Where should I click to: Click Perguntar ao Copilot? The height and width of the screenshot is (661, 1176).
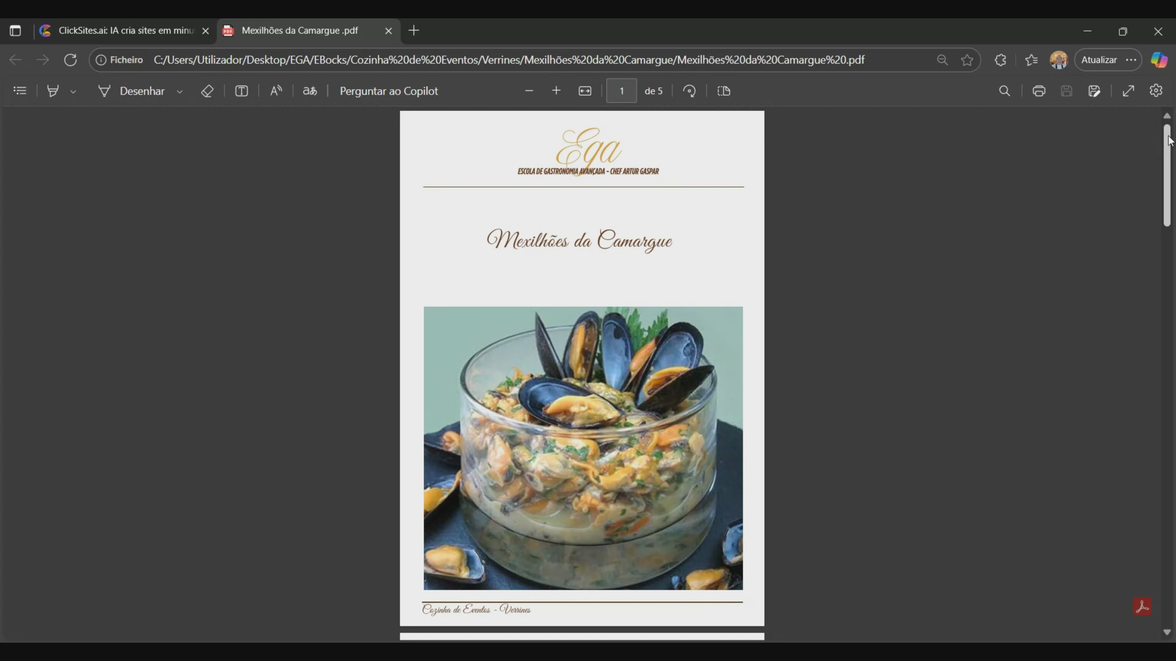coord(389,91)
